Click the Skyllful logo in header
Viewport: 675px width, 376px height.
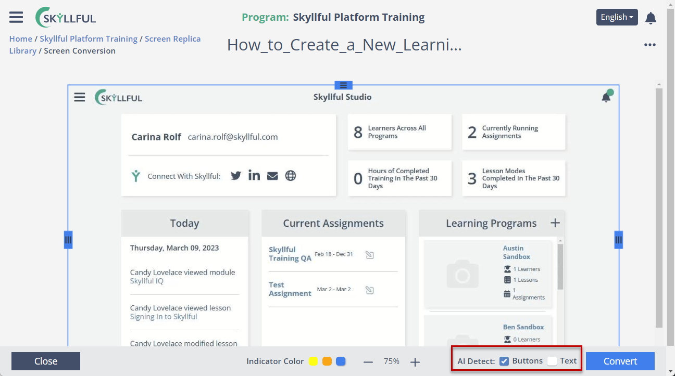(x=66, y=18)
